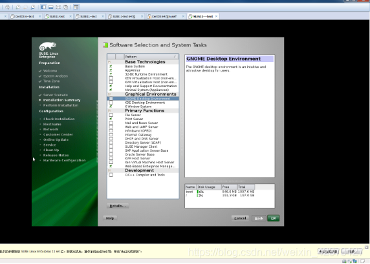Collapse the Graphical Environments group
Viewport: 370px width, 264px height.
point(109,94)
